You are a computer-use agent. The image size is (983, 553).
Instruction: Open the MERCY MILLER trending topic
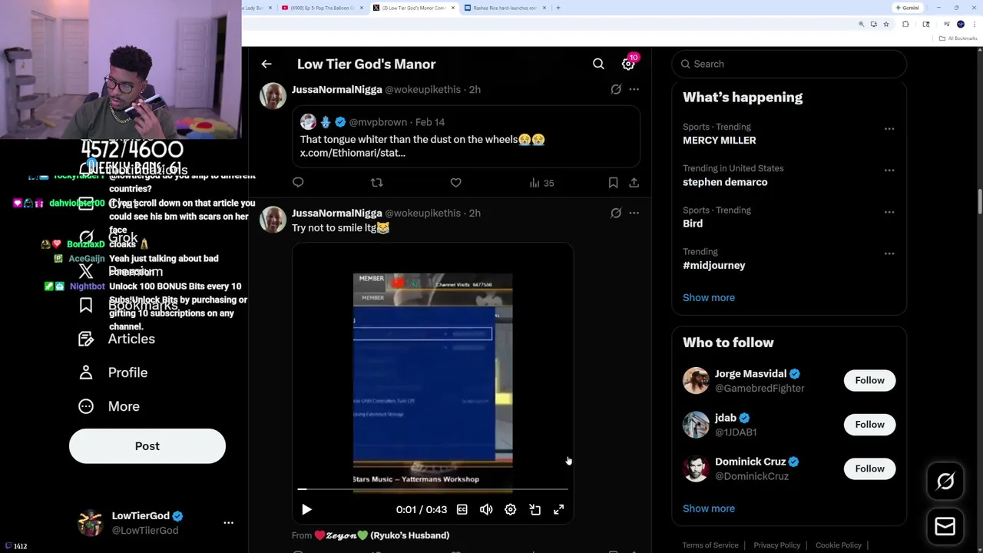(720, 141)
